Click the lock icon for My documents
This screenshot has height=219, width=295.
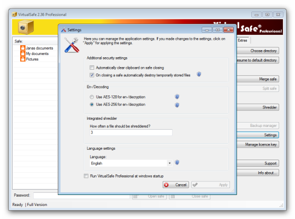point(23,53)
